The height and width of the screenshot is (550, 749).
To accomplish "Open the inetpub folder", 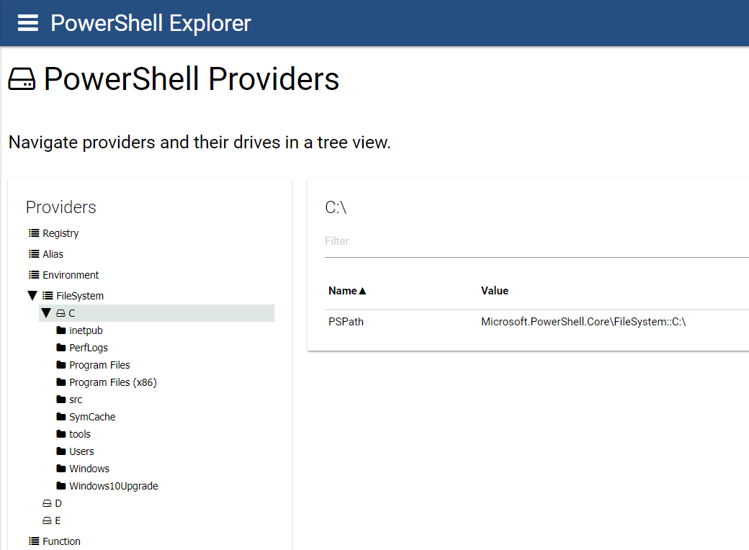I will 86,330.
